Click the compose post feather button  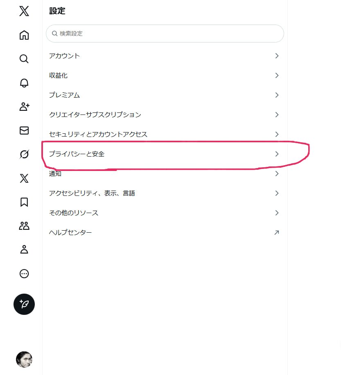click(24, 304)
